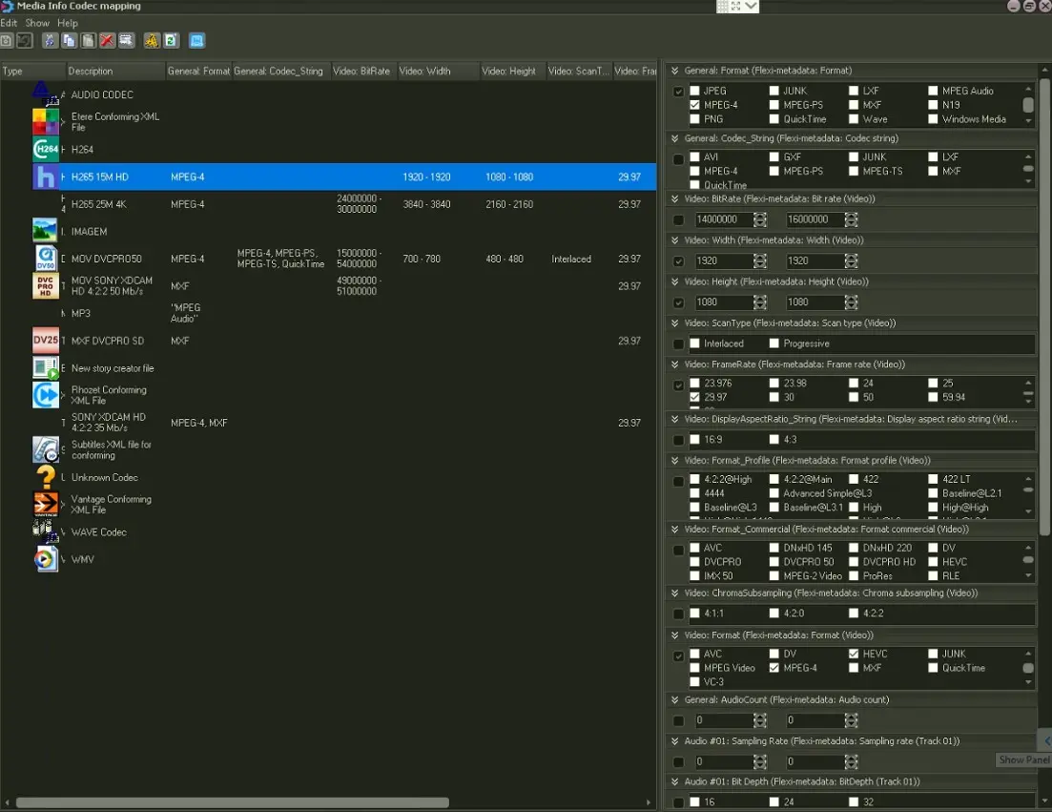Viewport: 1052px width, 812px height.
Task: Open the Edit menu
Action: [9, 23]
